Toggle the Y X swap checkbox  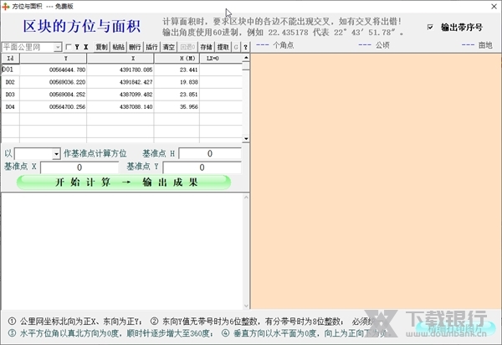point(69,47)
